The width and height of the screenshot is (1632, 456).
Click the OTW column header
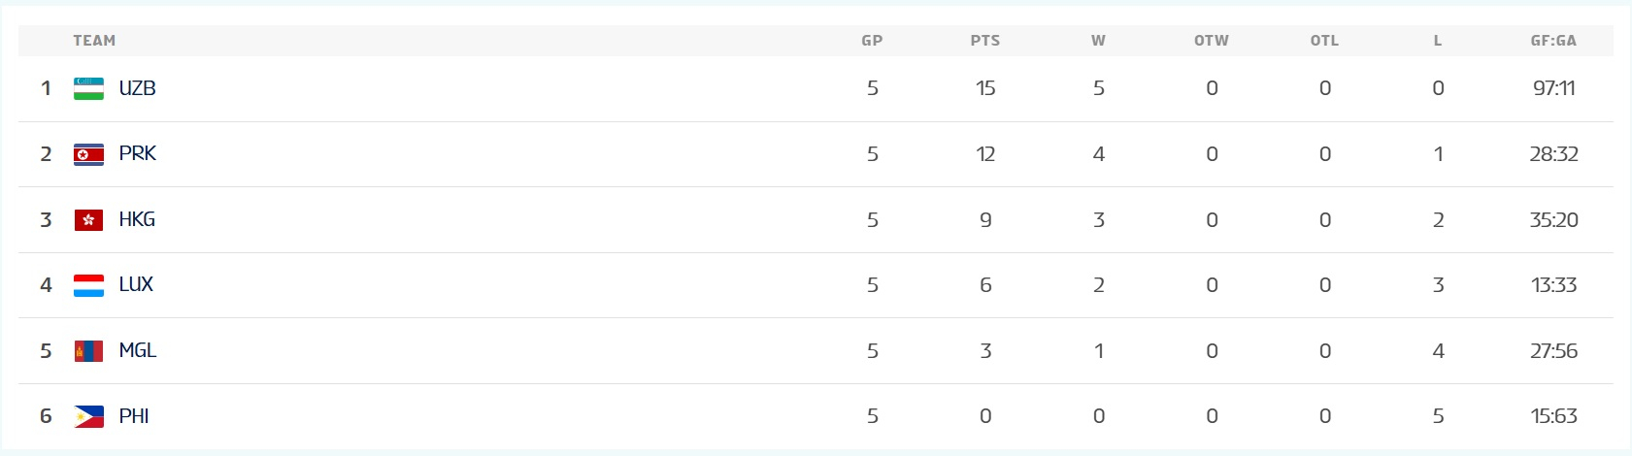pyautogui.click(x=1211, y=41)
